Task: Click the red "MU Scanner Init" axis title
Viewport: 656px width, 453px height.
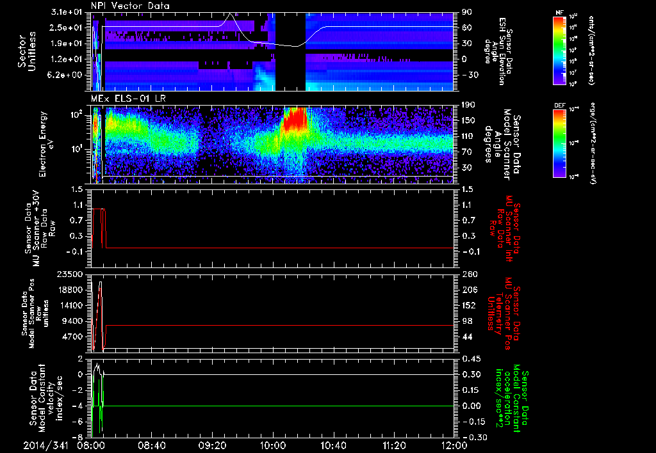Action: point(505,228)
